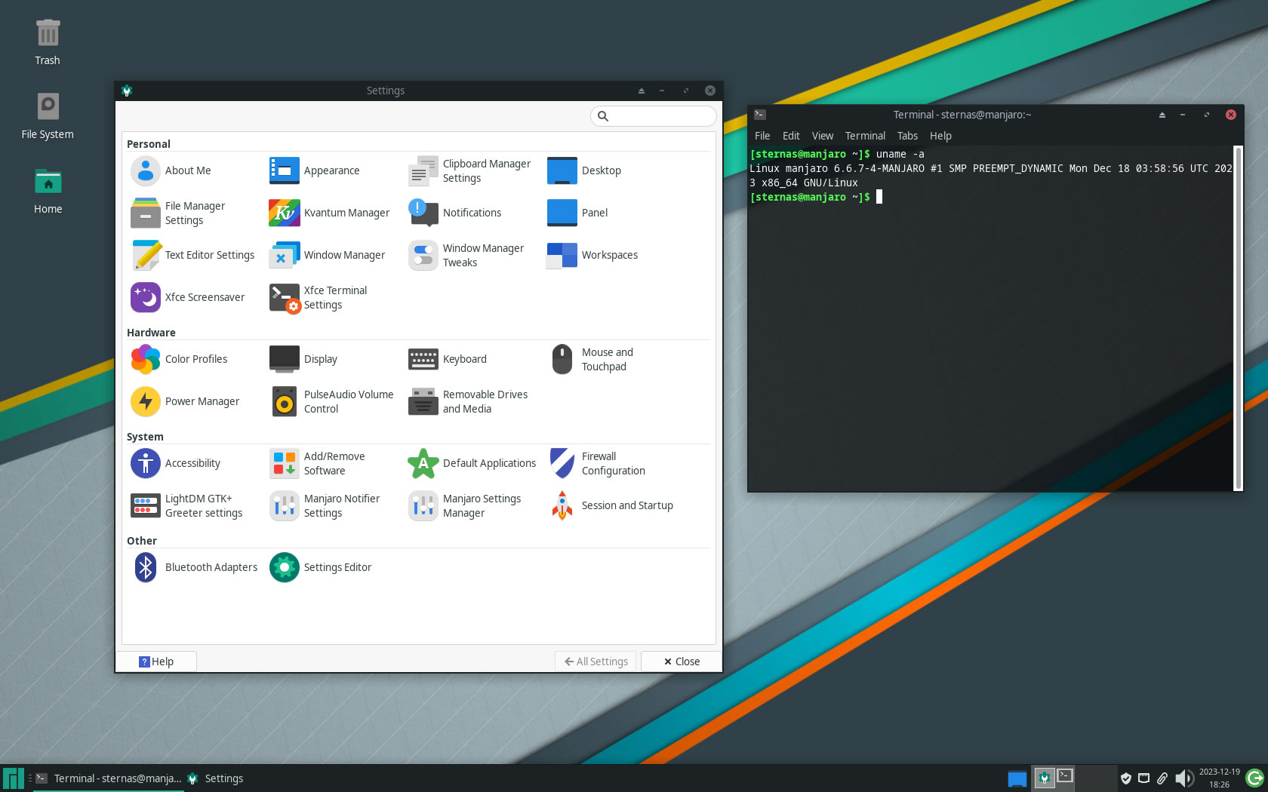
Task: Open the File System desktop icon
Action: pos(48,116)
